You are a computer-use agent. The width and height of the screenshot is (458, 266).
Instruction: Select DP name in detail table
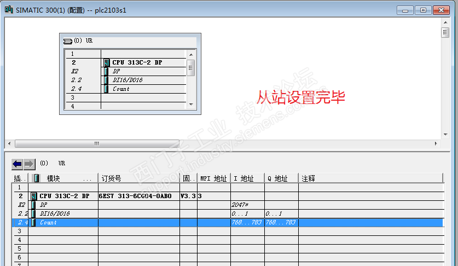(x=44, y=205)
